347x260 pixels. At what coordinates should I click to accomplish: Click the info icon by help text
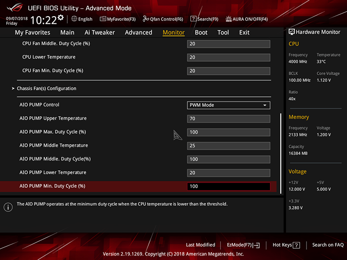(8, 207)
